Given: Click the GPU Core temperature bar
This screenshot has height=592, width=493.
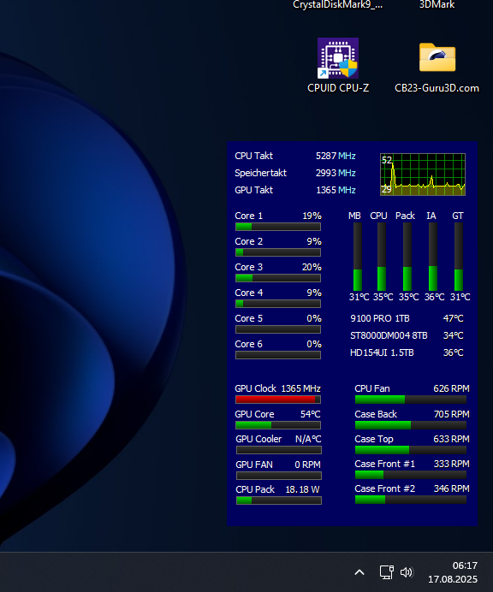Looking at the screenshot, I should [x=278, y=425].
